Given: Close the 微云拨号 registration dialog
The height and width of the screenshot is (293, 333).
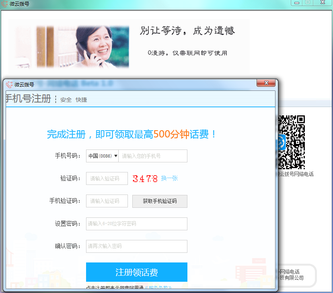Looking at the screenshot, I should [266, 83].
